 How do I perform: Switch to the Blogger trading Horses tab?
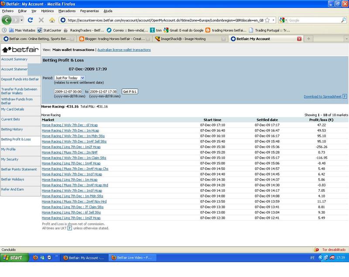pyautogui.click(x=114, y=39)
